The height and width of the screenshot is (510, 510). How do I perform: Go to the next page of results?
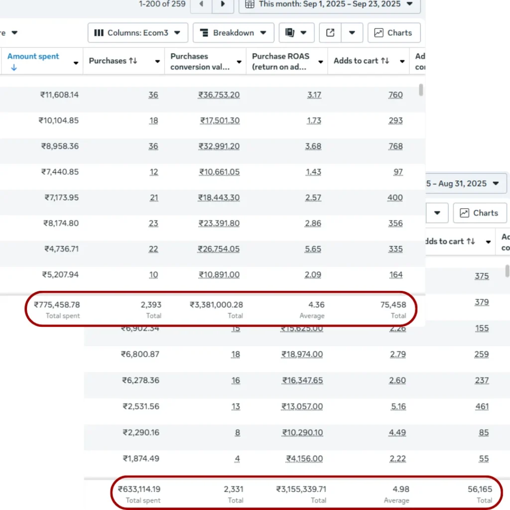(x=223, y=4)
